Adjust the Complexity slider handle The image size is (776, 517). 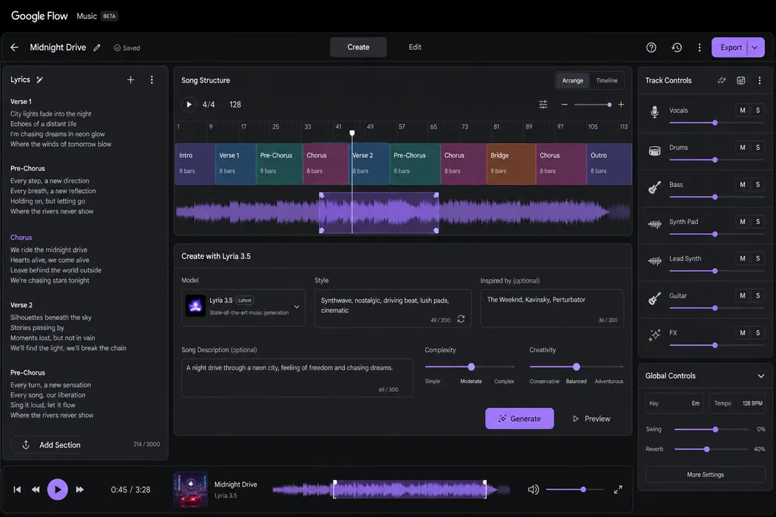click(471, 366)
